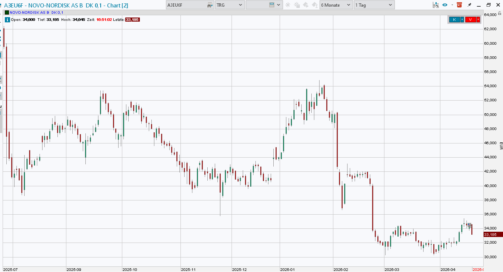Open the 1 Tag interval dropdown

(x=374, y=5)
